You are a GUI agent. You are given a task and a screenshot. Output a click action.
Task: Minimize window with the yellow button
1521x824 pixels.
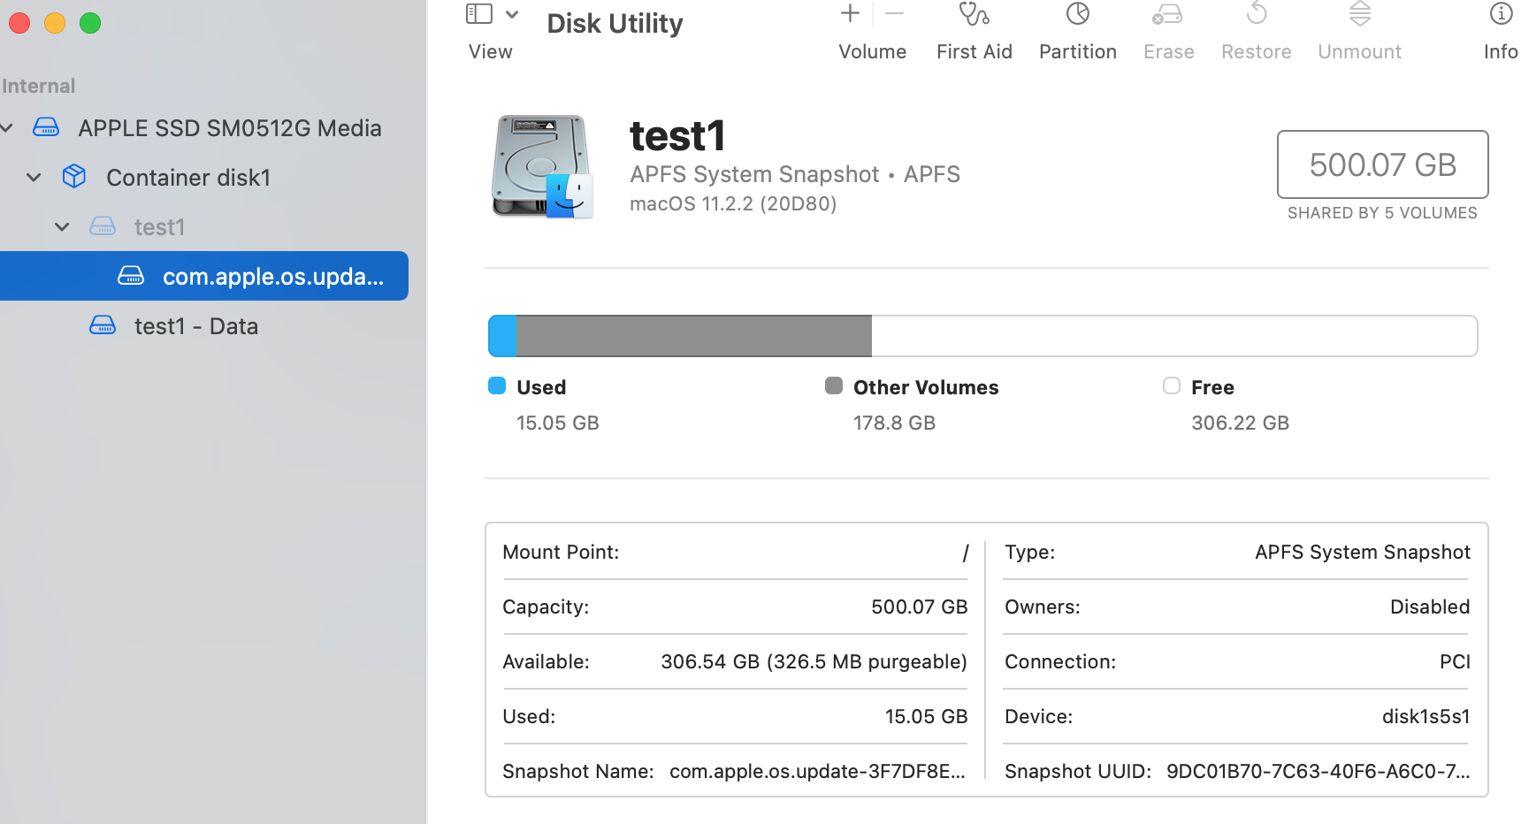(55, 23)
